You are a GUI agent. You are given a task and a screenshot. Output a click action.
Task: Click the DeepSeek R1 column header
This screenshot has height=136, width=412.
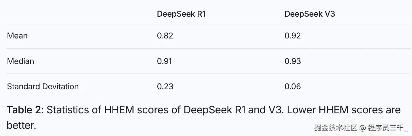181,14
